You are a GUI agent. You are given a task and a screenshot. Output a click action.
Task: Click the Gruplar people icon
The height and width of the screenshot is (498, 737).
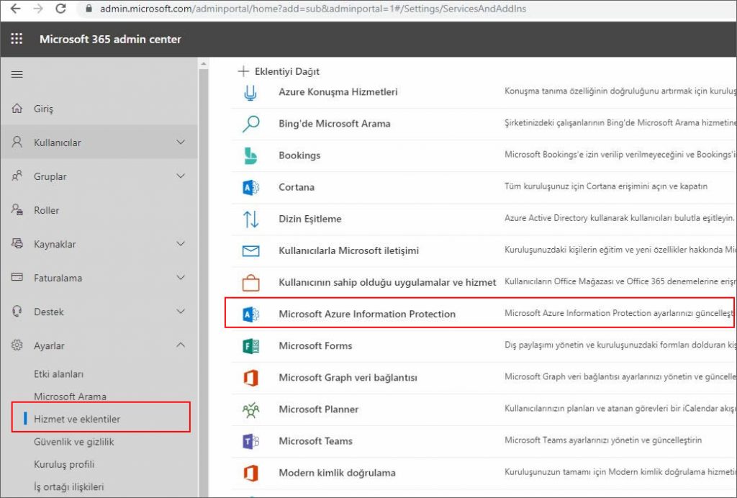[x=17, y=176]
